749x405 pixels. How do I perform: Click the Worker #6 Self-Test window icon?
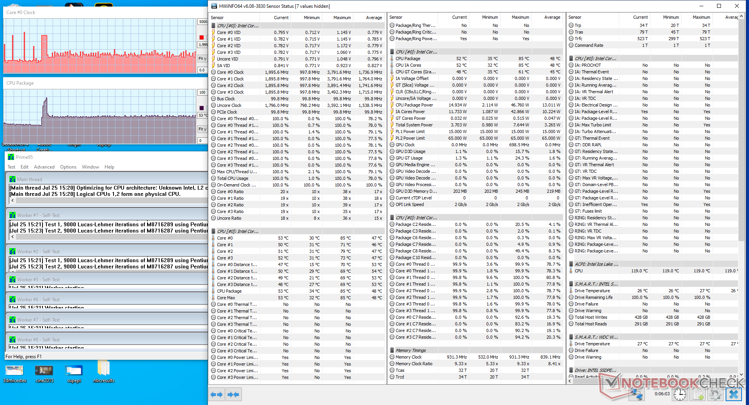click(12, 300)
